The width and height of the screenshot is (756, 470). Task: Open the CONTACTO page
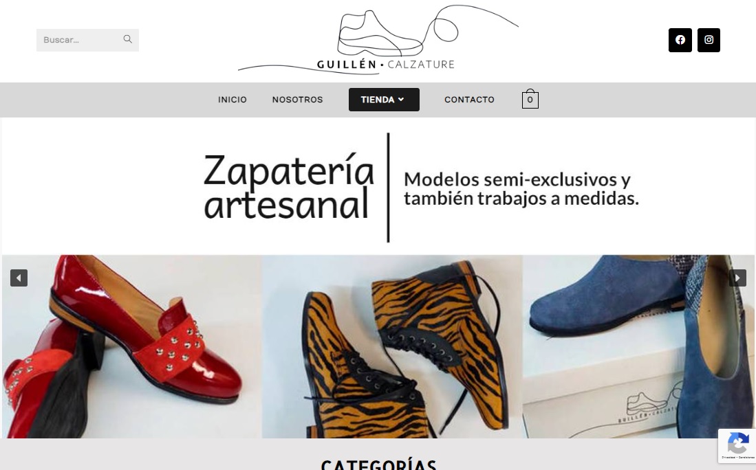(469, 100)
